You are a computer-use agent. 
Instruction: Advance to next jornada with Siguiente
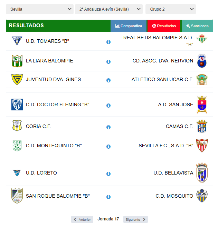click(135, 219)
